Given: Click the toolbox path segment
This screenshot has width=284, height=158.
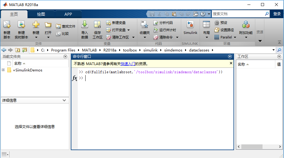Looking at the screenshot, I should (130, 50).
